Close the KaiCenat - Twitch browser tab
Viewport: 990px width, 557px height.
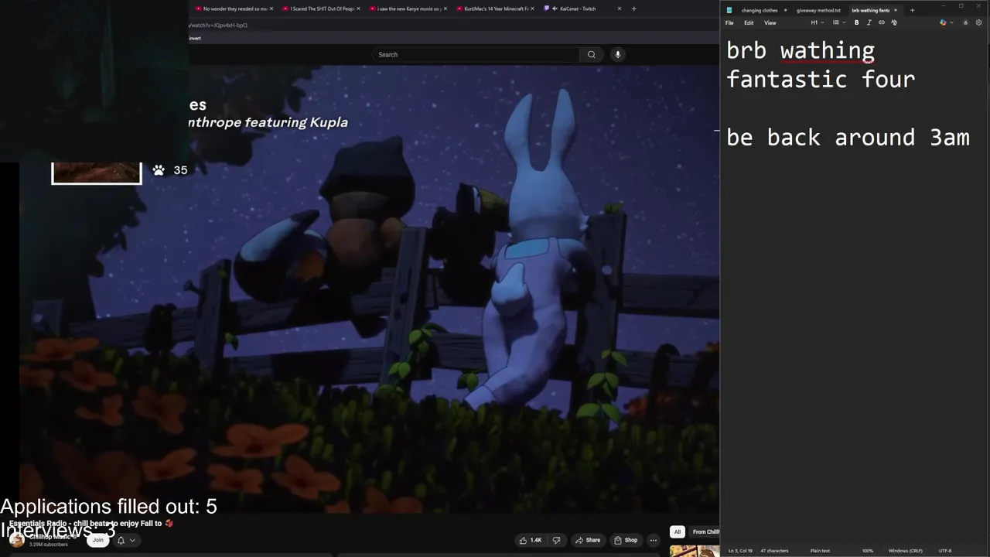pyautogui.click(x=619, y=9)
